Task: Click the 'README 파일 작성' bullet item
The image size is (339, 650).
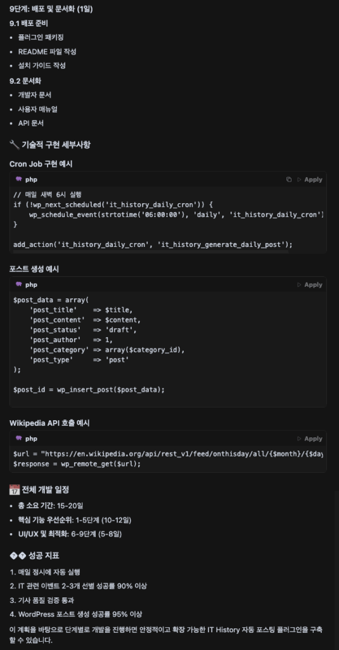Action: [x=47, y=52]
